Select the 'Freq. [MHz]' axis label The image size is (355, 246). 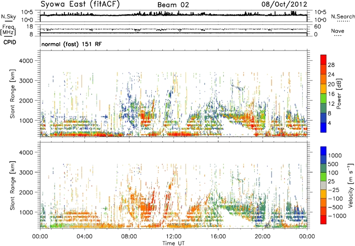8,30
